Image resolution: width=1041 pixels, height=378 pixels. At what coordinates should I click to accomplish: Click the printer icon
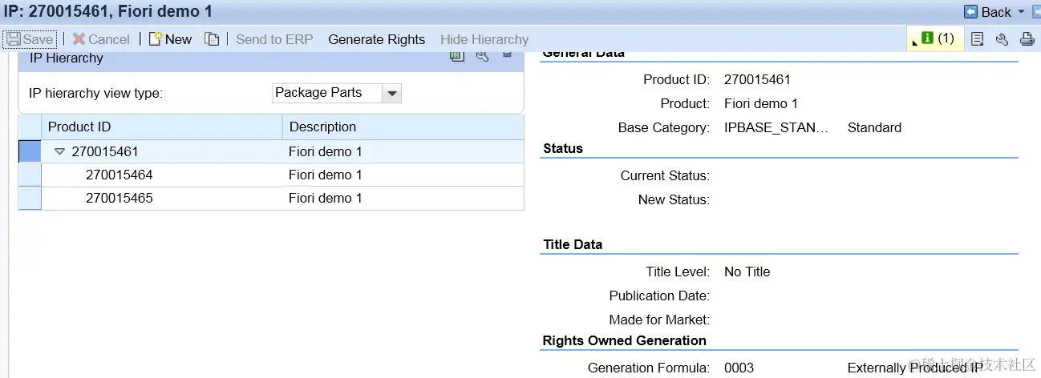click(x=1027, y=38)
